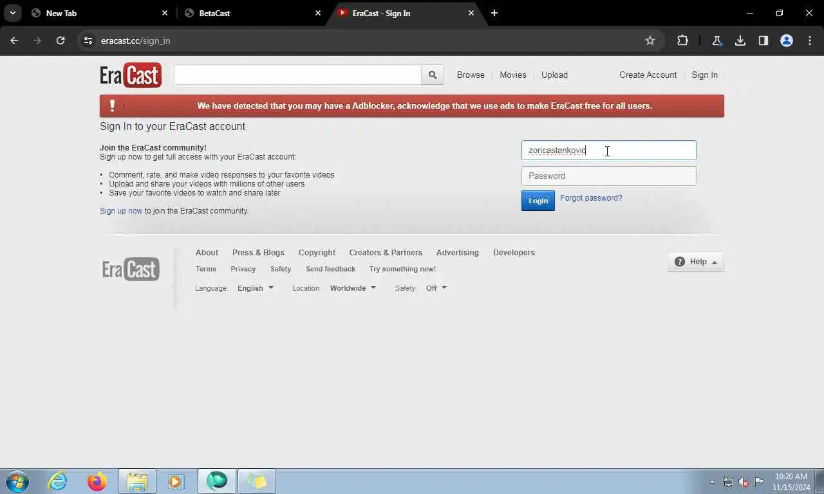The height and width of the screenshot is (494, 824).
Task: Open the Copyright footer link
Action: click(317, 253)
